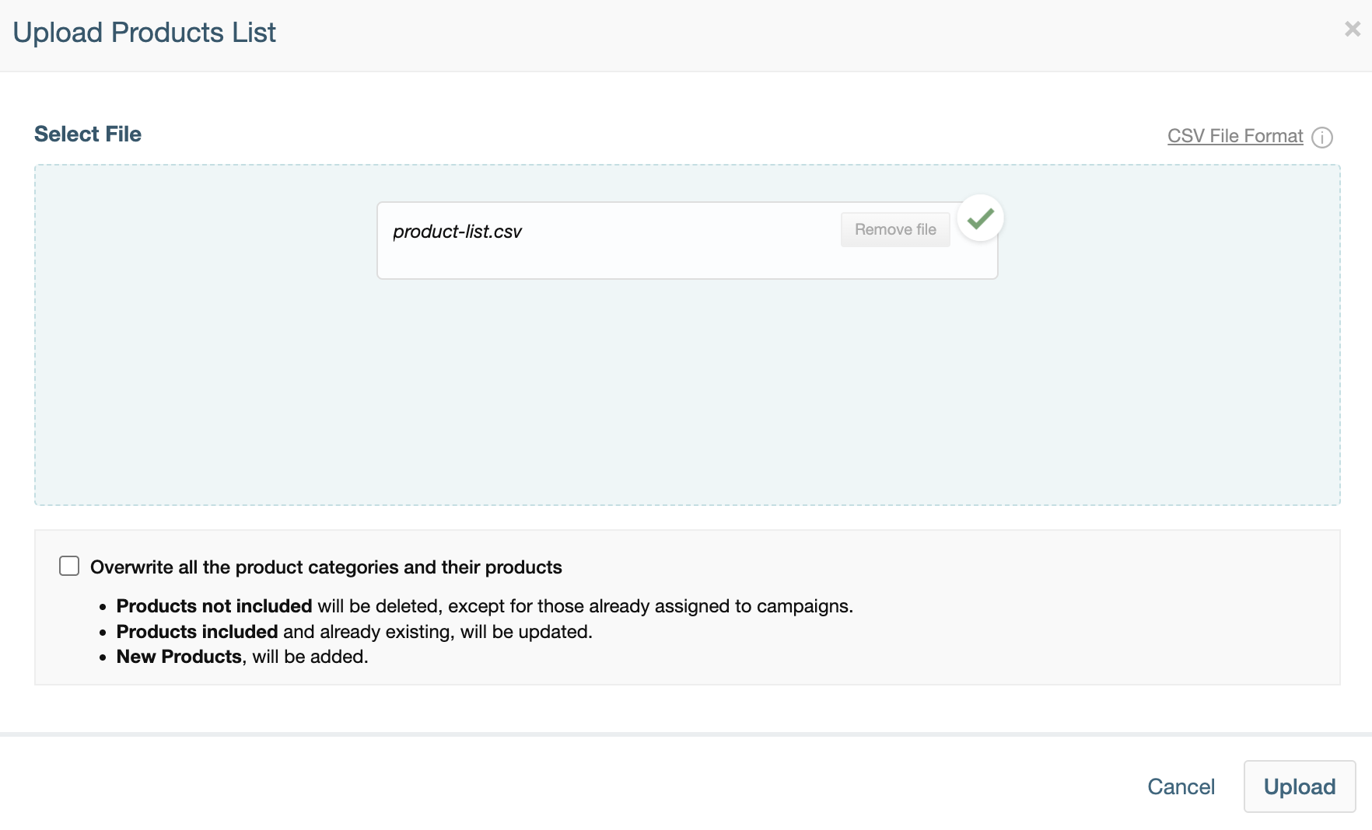Click the product-list.csv filename entry
This screenshot has height=830, width=1372.
(457, 231)
